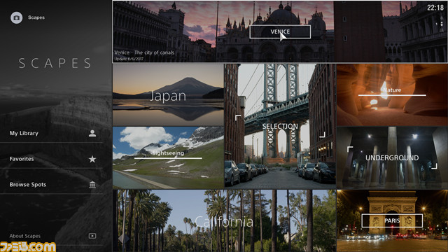Click the Scapes camera logo icon

click(x=17, y=17)
